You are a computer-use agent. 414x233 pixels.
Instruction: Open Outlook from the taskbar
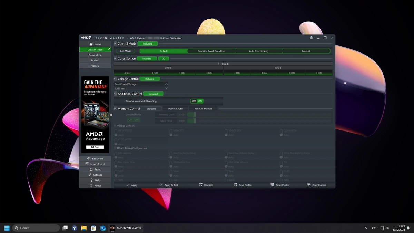(102, 228)
